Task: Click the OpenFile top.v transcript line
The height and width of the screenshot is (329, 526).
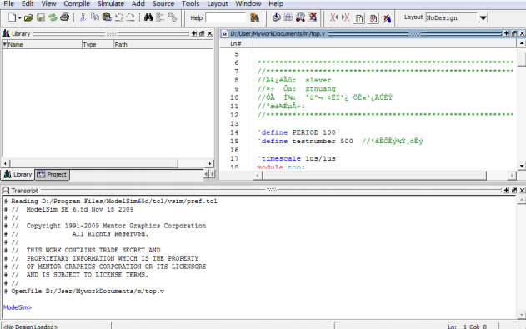Action: (x=84, y=292)
